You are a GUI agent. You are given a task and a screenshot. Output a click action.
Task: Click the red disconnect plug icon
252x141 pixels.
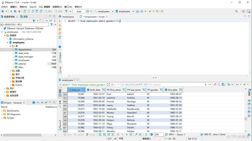pyautogui.click(x=19, y=11)
